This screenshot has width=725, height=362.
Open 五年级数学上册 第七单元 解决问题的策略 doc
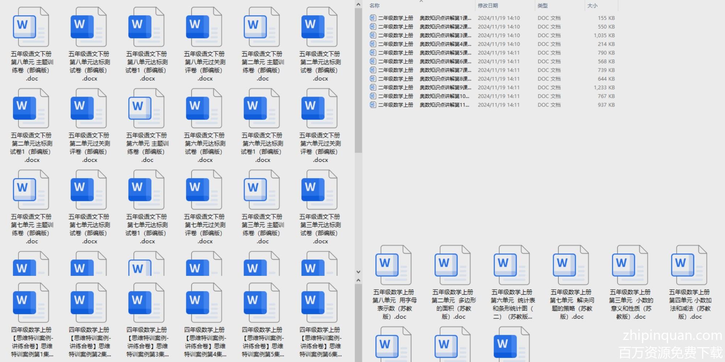[x=571, y=266]
